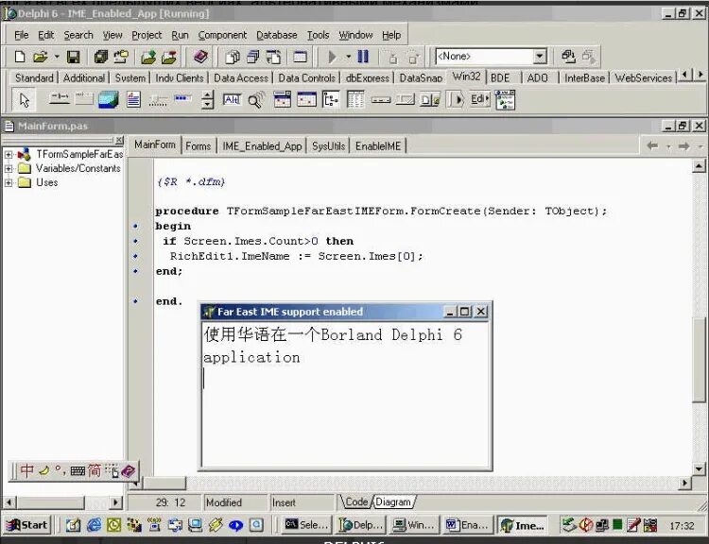The height and width of the screenshot is (544, 709).
Task: Click the New Form toolbar icon
Action: 300,57
